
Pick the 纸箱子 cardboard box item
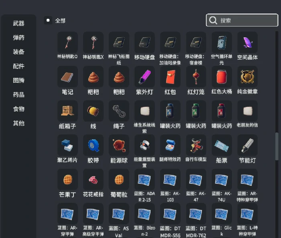point(67,111)
